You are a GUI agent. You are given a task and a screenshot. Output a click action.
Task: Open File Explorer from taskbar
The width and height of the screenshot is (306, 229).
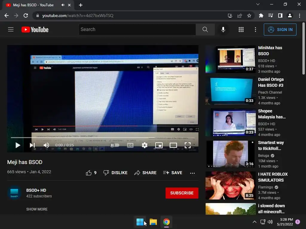click(153, 222)
